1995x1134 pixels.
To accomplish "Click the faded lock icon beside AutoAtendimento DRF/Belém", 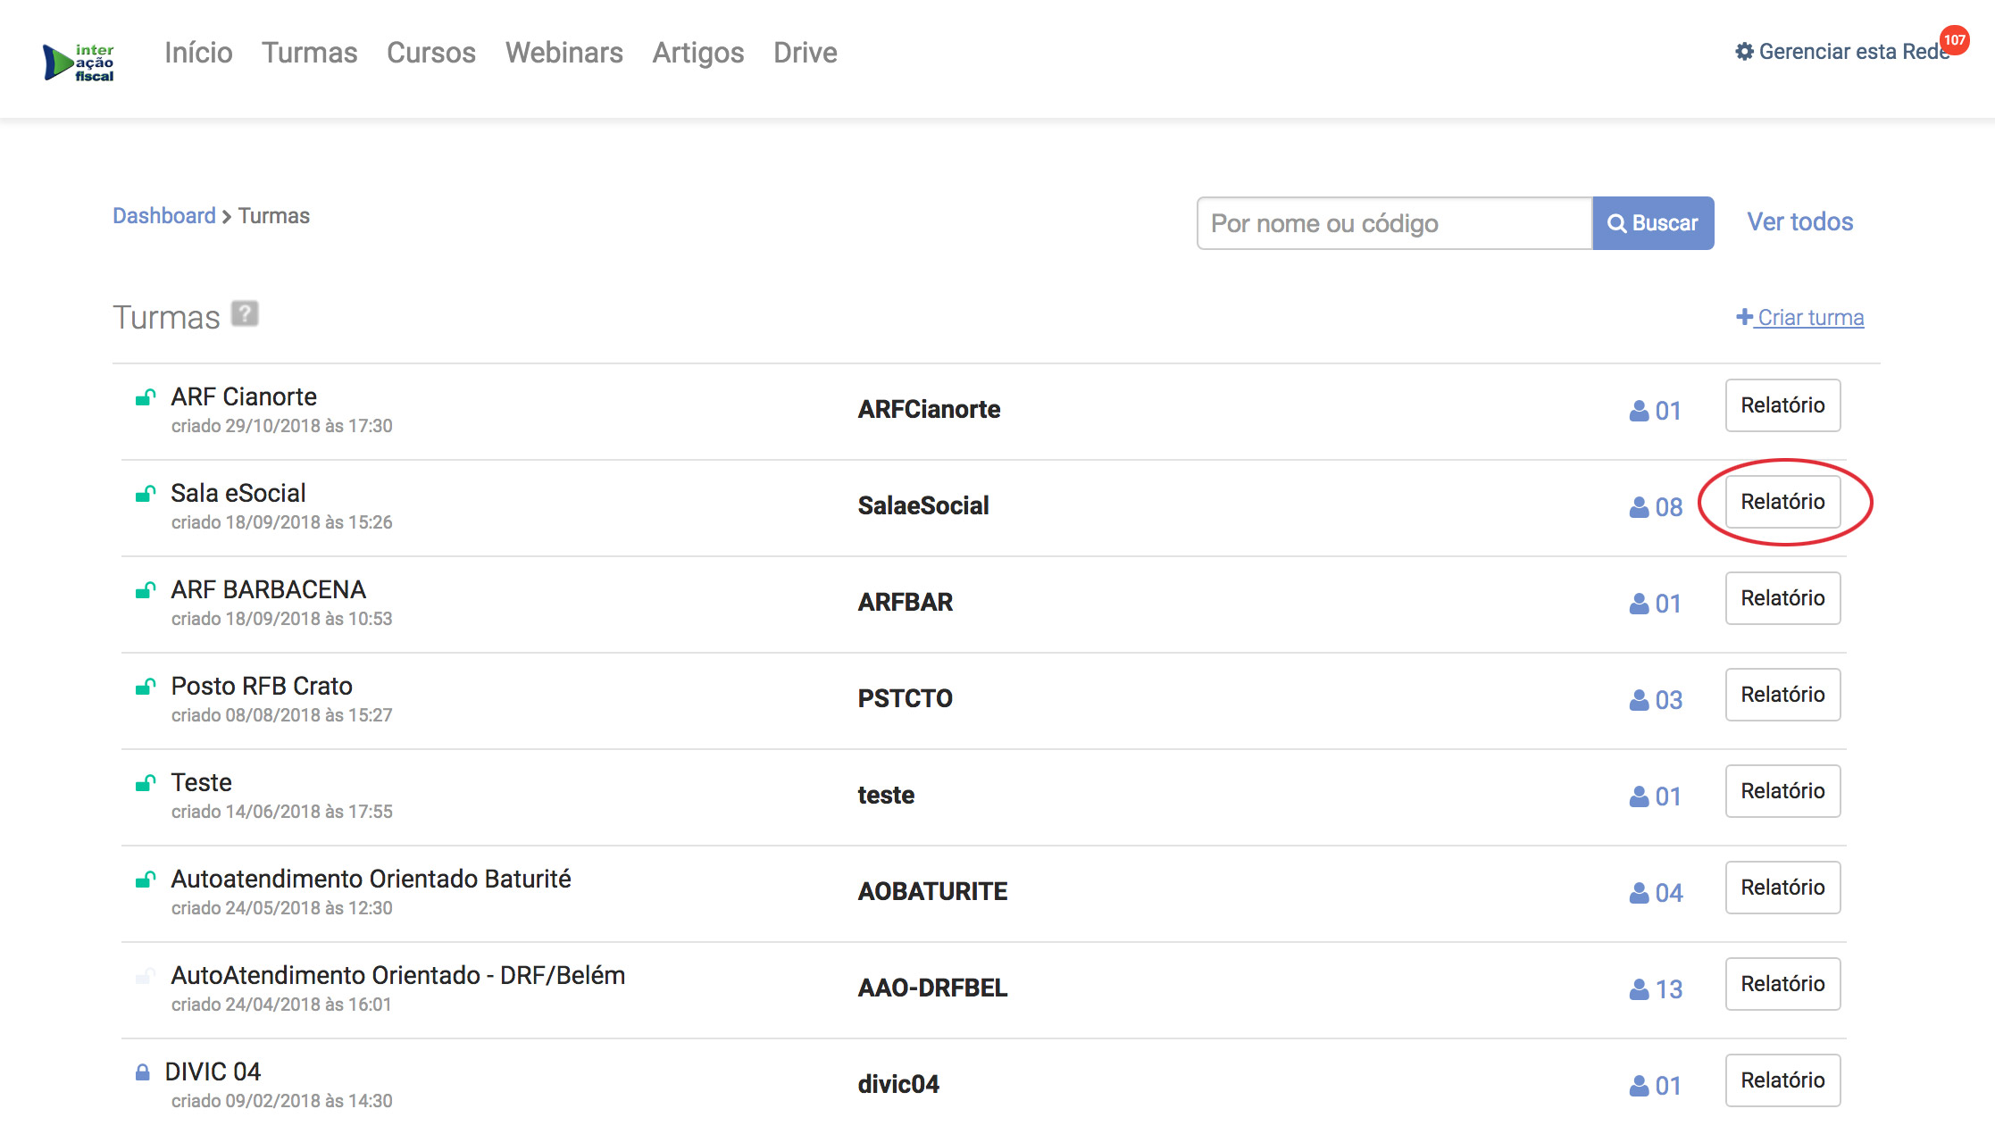I will tap(145, 976).
